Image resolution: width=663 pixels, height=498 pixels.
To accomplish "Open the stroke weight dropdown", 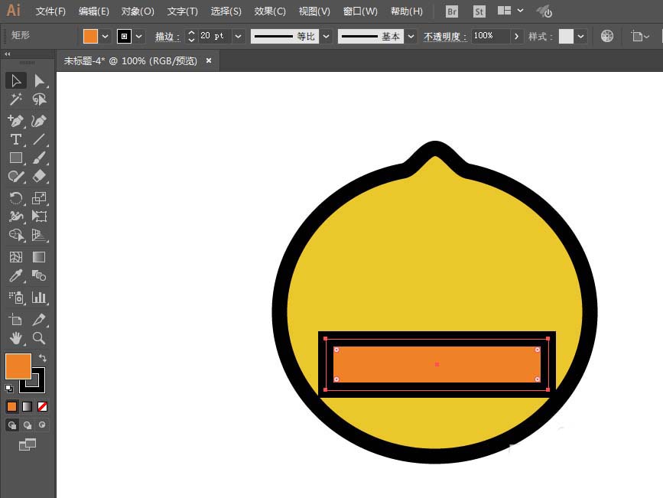I will (239, 36).
